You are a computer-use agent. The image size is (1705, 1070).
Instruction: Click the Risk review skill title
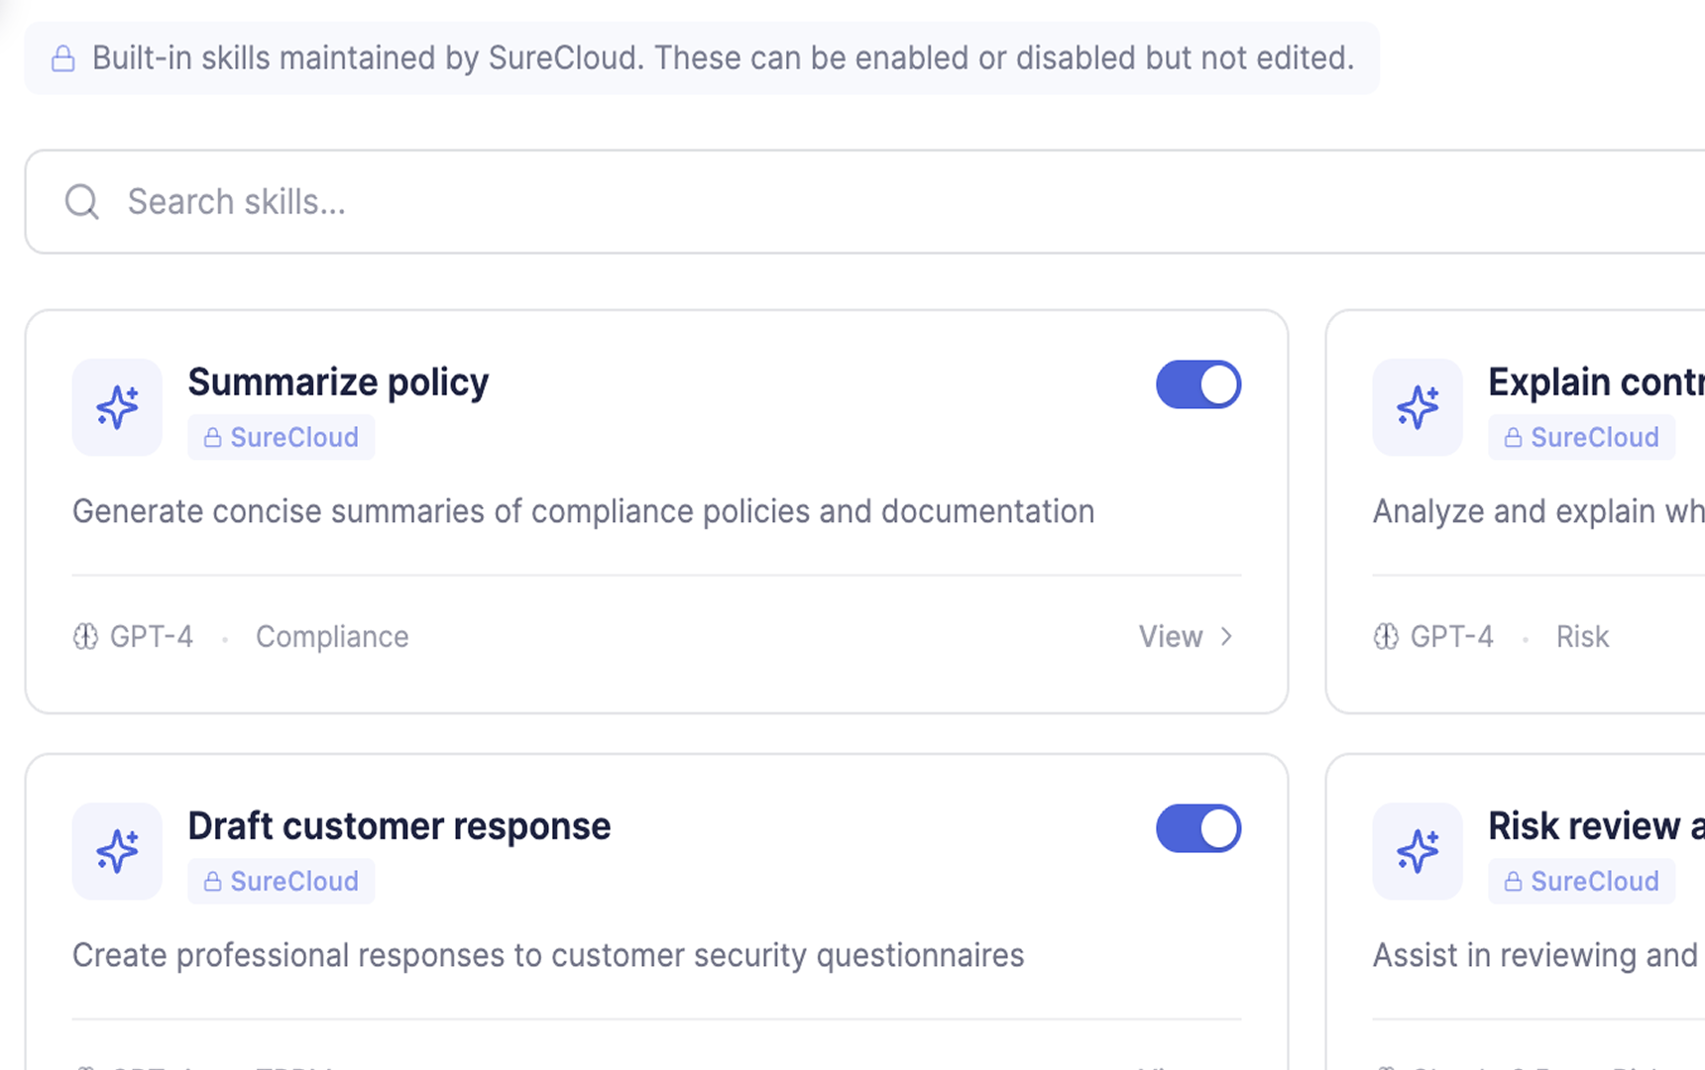tap(1596, 826)
